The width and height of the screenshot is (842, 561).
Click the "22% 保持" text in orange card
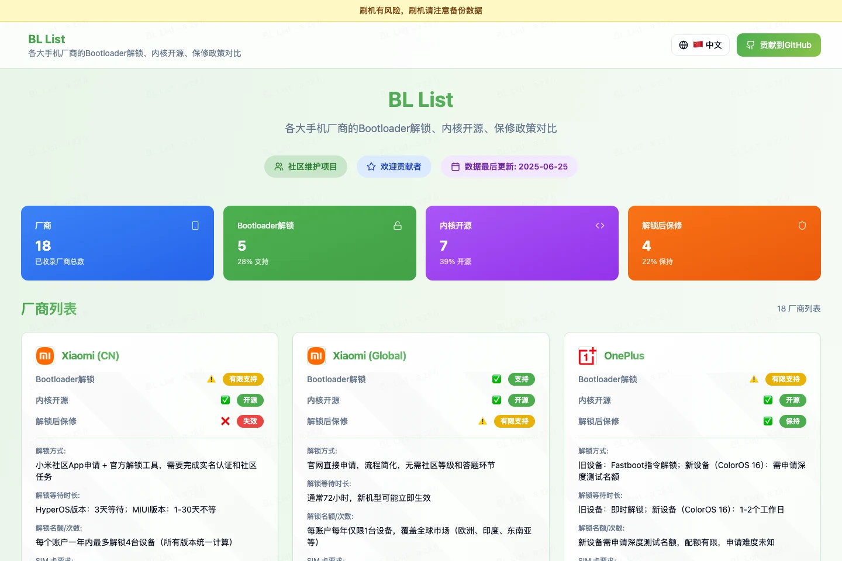pos(658,262)
